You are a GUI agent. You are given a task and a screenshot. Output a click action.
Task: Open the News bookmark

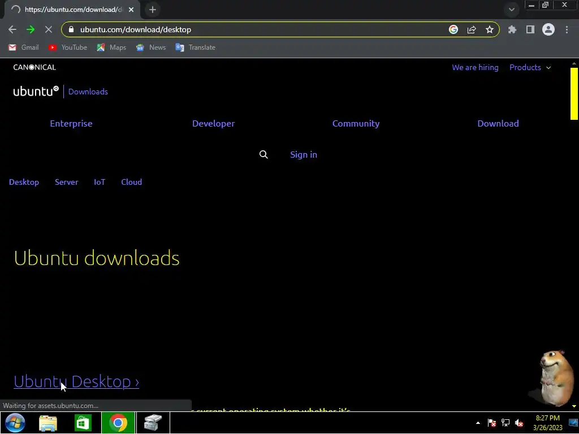coord(151,47)
